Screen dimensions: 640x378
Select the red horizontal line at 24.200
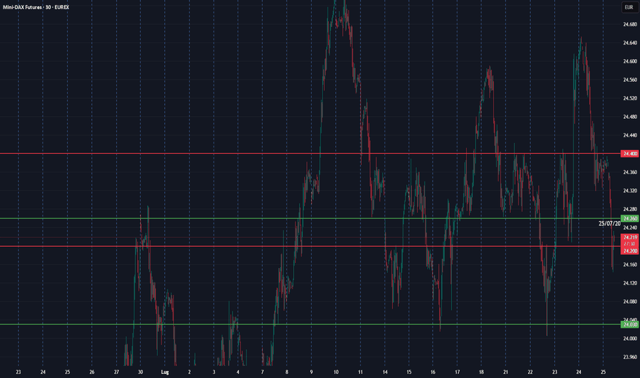click(310, 246)
